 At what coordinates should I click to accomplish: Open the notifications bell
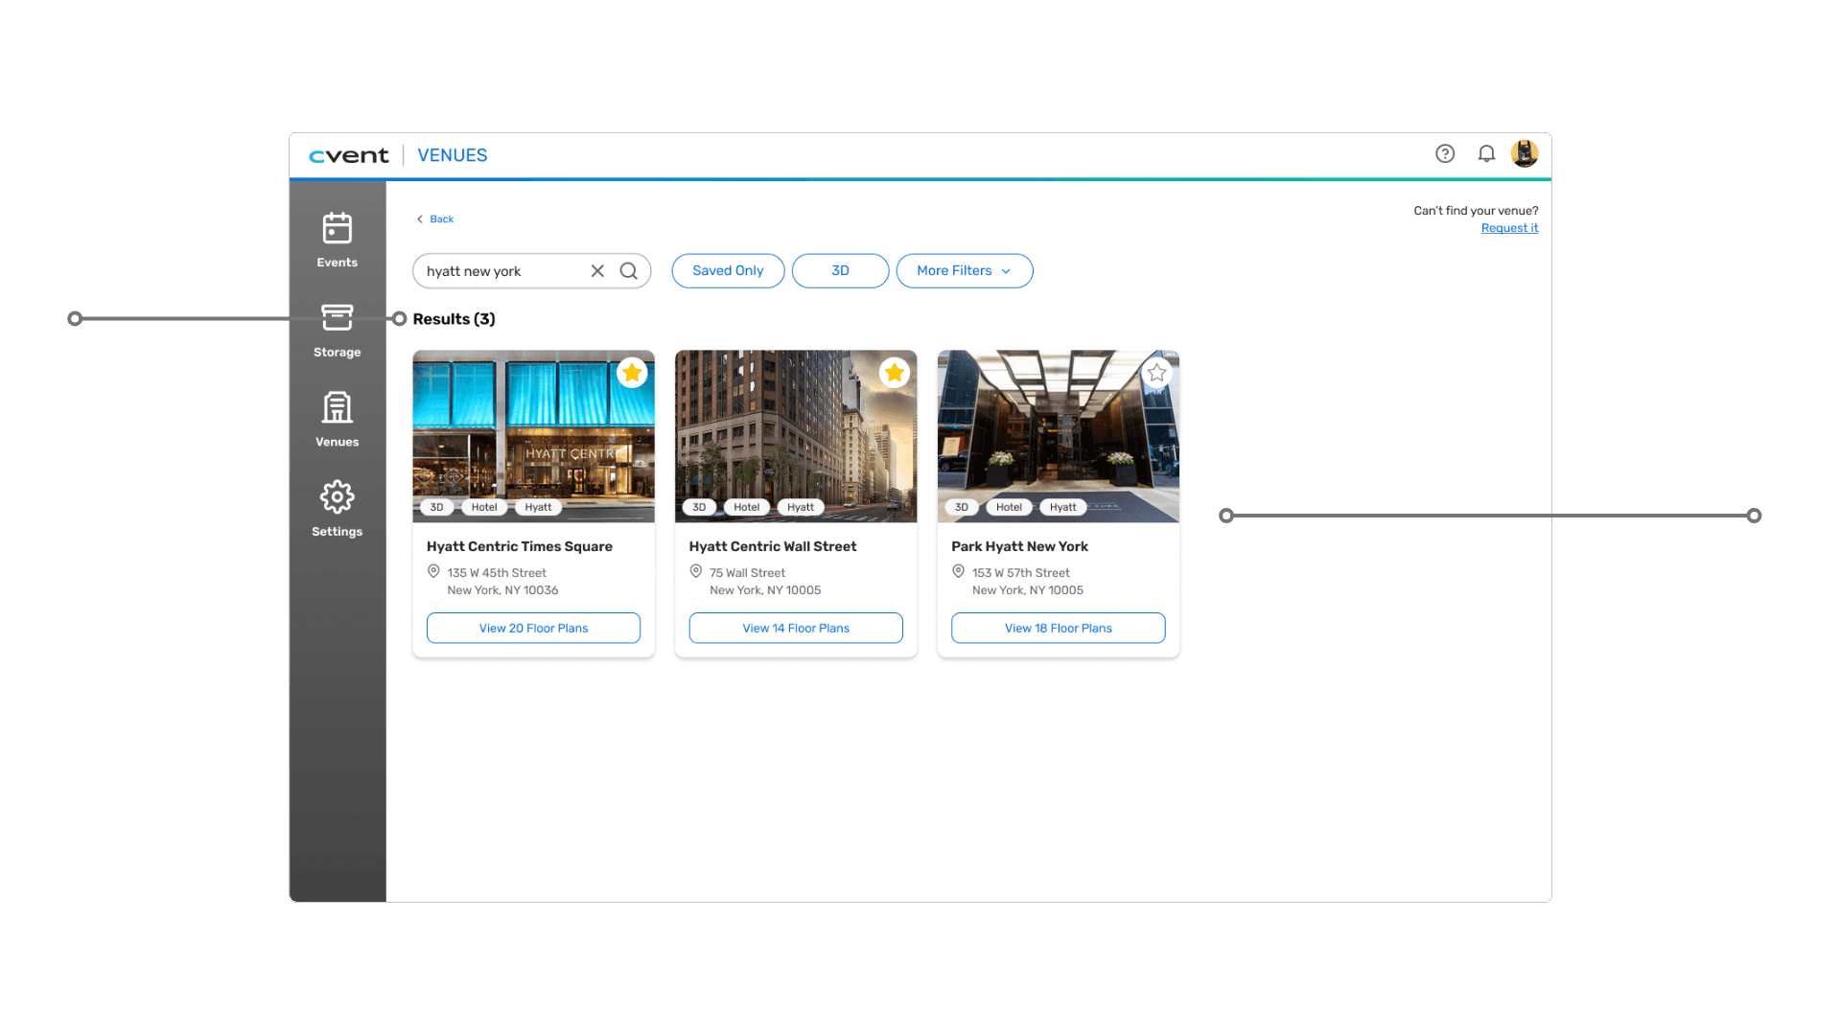[x=1486, y=153]
